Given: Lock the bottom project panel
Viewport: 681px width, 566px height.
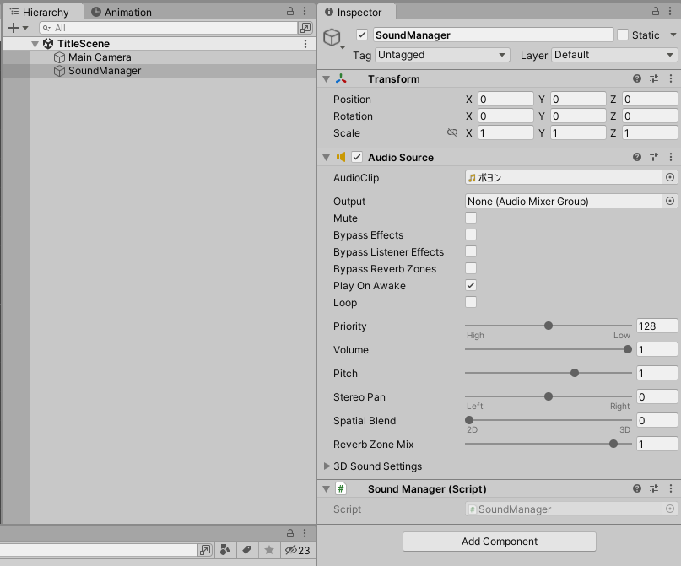Looking at the screenshot, I should point(290,532).
